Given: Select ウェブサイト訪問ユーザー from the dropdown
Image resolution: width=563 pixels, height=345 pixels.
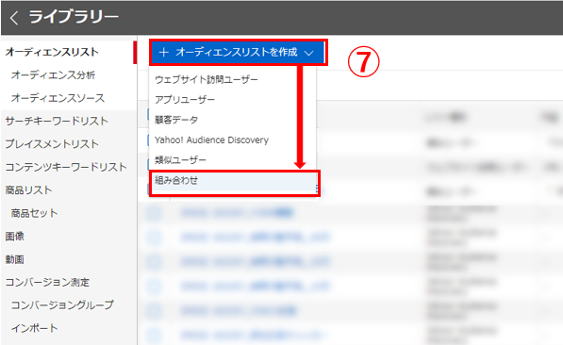Looking at the screenshot, I should (x=207, y=79).
